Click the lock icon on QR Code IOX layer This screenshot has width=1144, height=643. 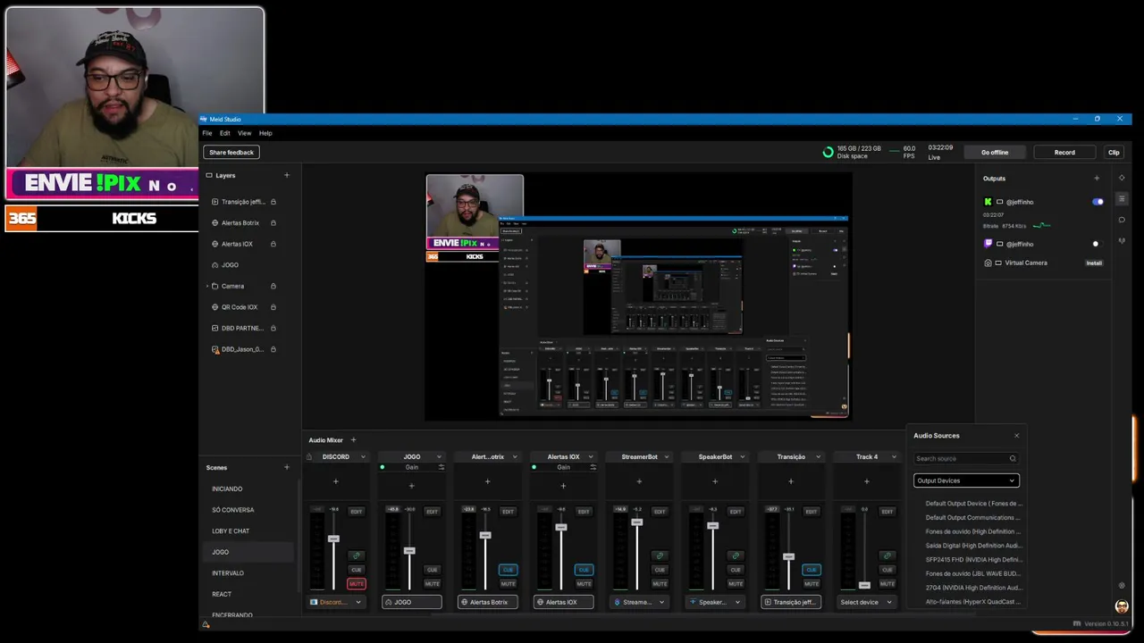(273, 307)
